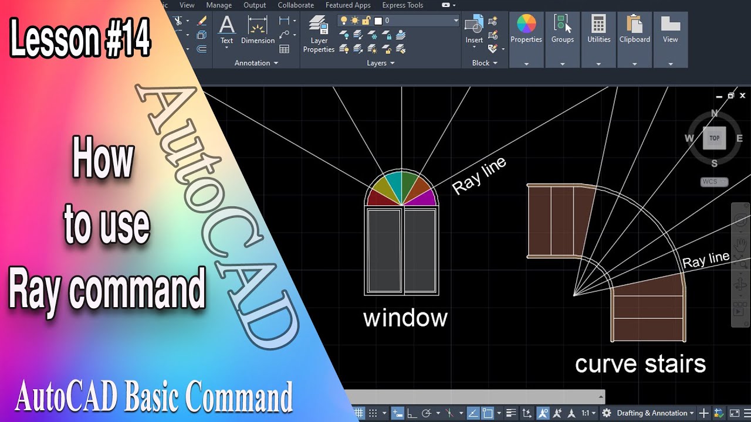Expand the Annotation panel

click(x=256, y=63)
